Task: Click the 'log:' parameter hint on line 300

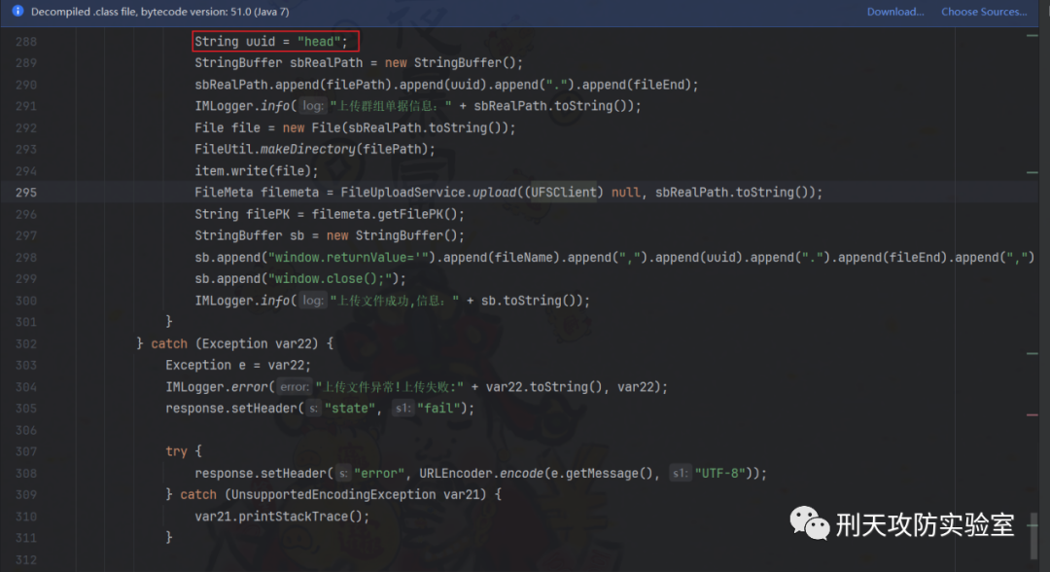Action: [313, 300]
